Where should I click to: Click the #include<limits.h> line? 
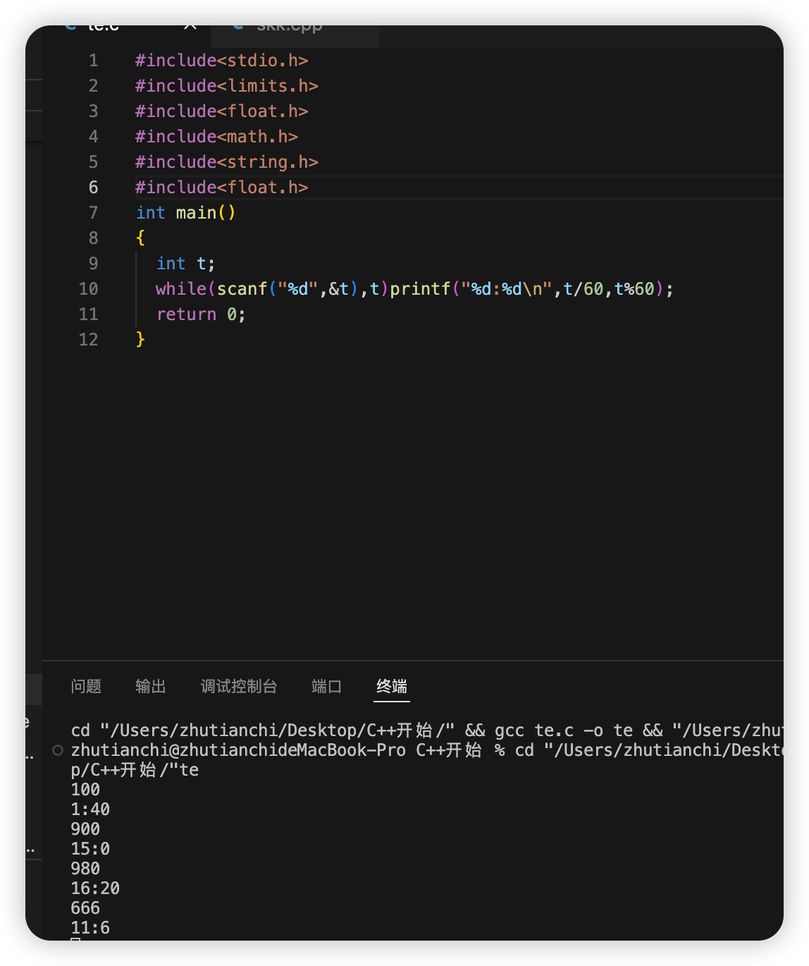click(x=227, y=86)
